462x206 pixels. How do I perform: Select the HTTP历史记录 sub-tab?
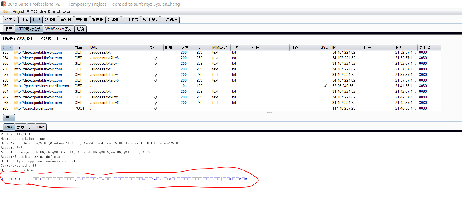29,29
